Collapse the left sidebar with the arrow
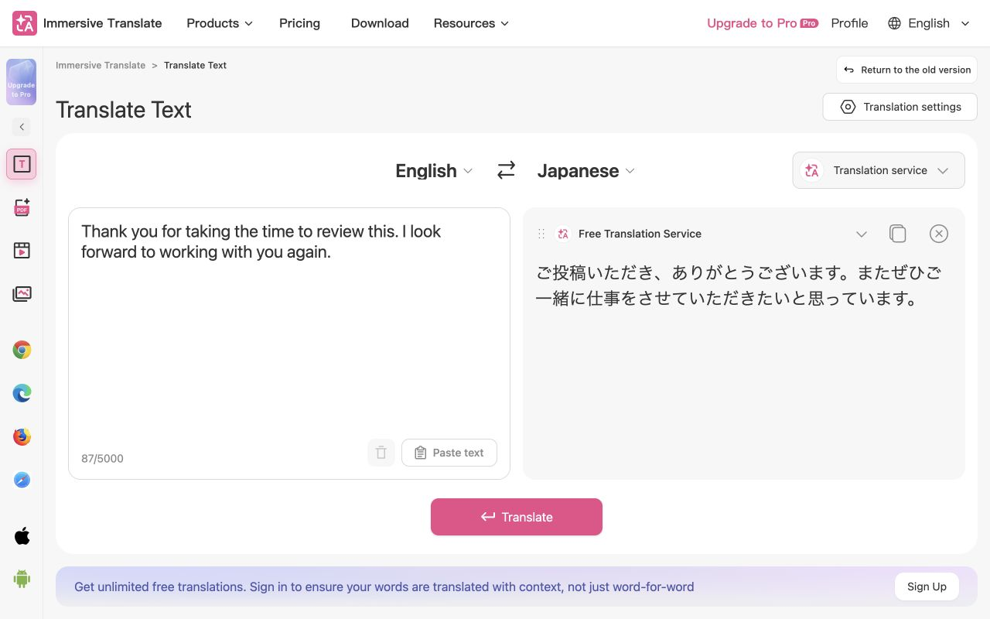 click(22, 127)
